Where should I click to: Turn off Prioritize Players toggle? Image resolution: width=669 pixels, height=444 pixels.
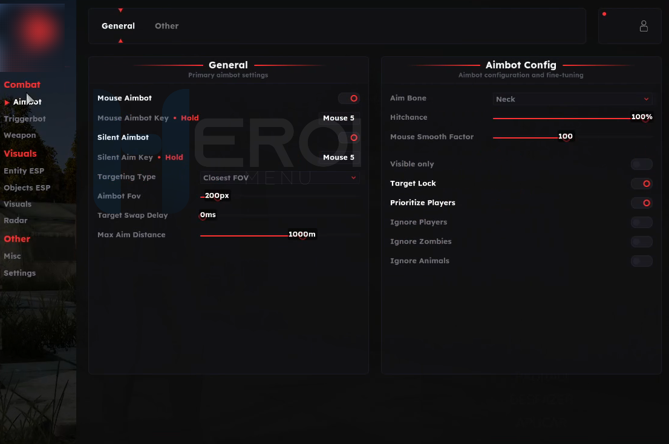(x=641, y=203)
